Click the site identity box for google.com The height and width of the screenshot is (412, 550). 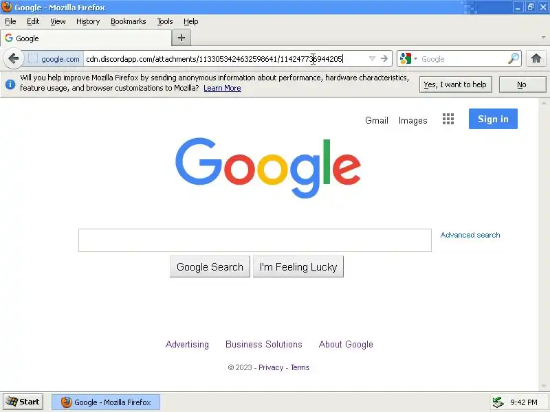(x=54, y=59)
